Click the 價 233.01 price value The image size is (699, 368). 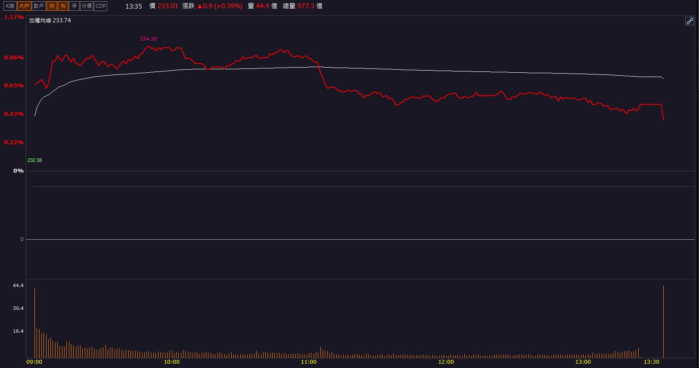(x=164, y=6)
